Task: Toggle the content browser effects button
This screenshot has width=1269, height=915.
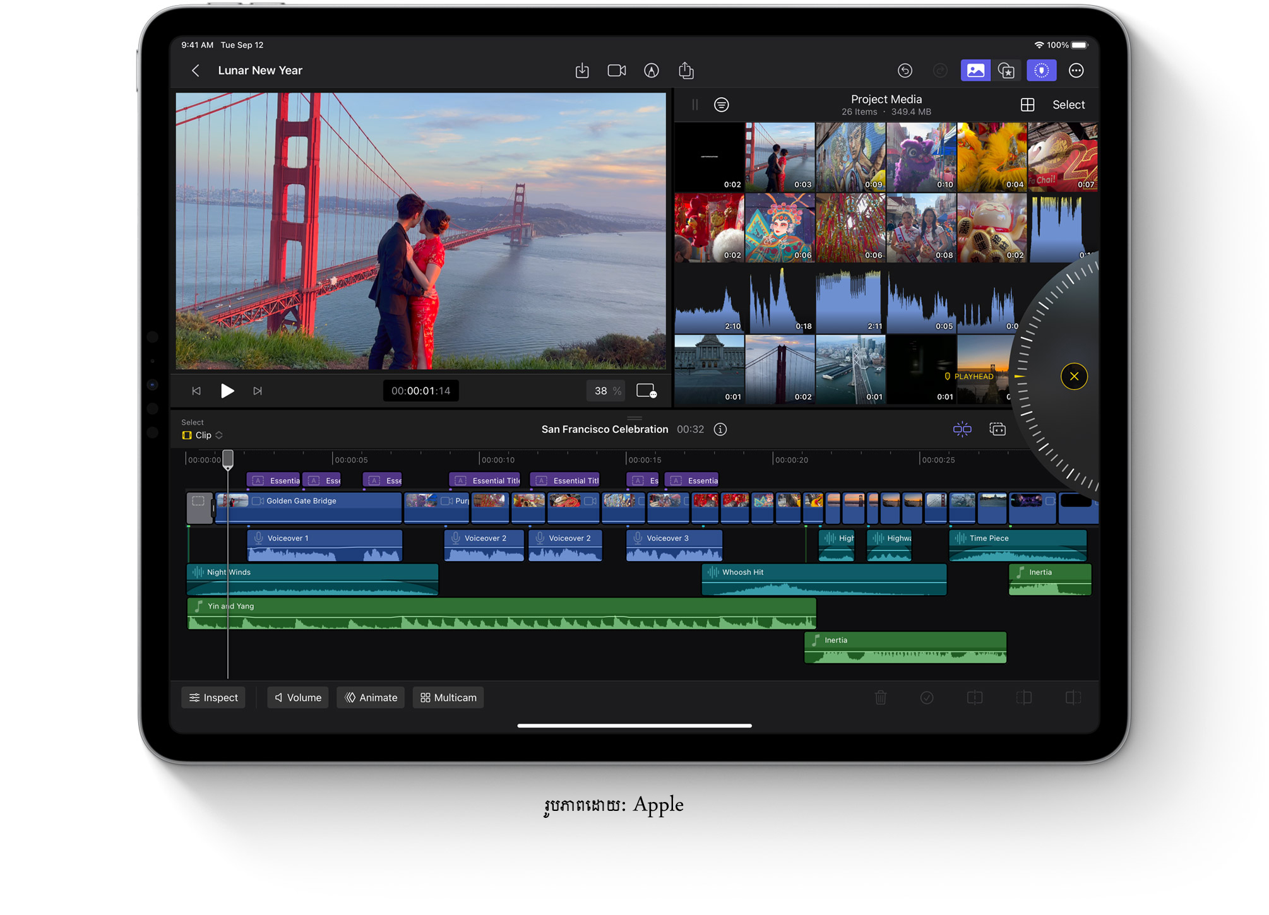Action: coord(1006,71)
